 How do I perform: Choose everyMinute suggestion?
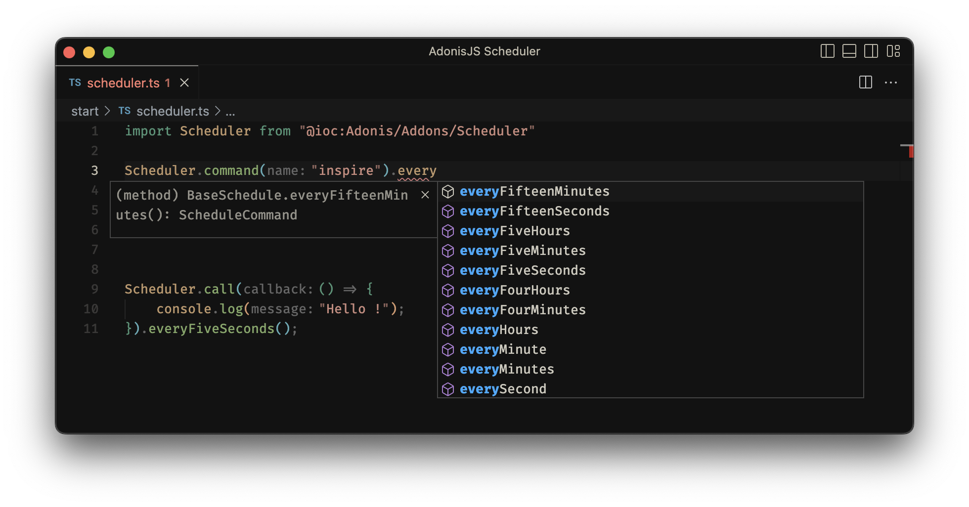(651, 349)
